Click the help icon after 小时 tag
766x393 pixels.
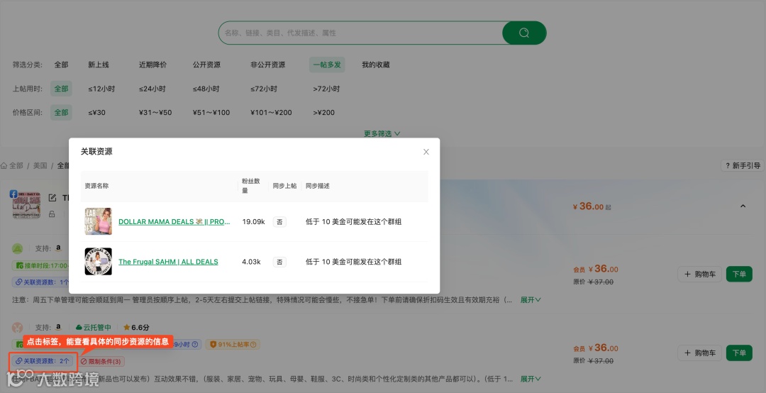click(195, 345)
